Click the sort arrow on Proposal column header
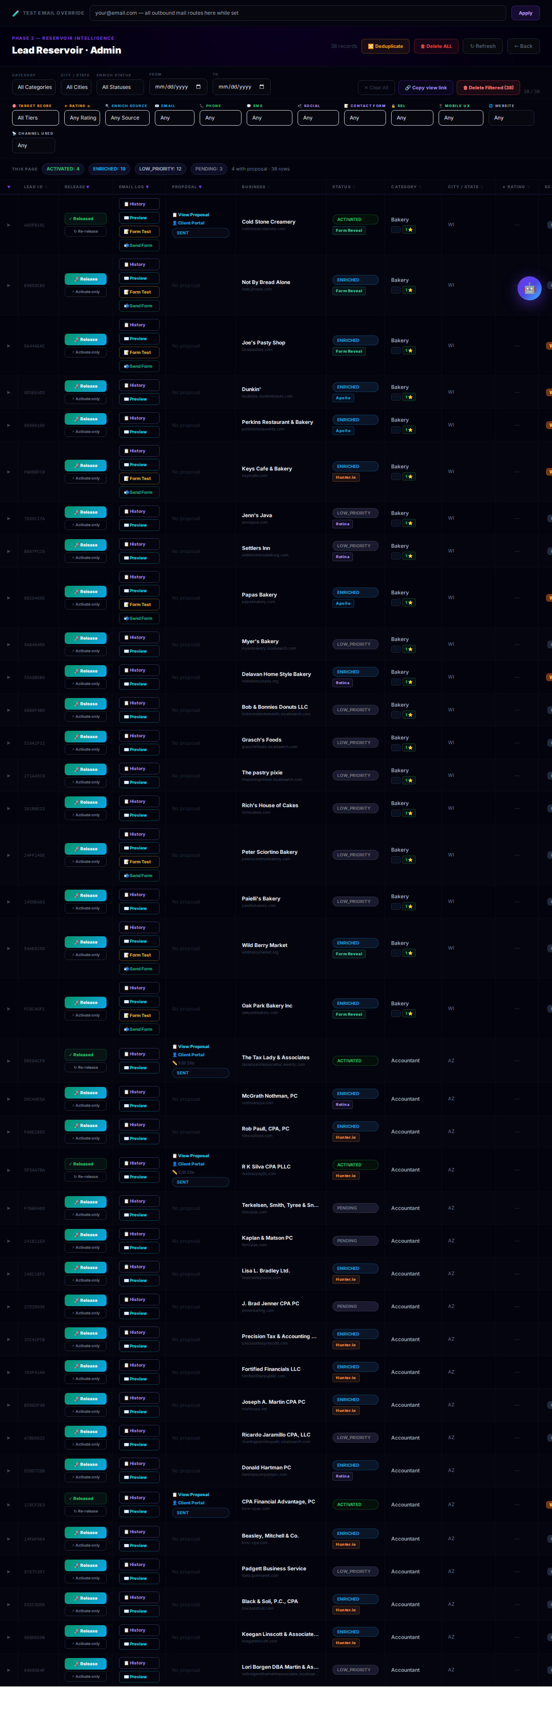552x1721 pixels. [x=200, y=187]
